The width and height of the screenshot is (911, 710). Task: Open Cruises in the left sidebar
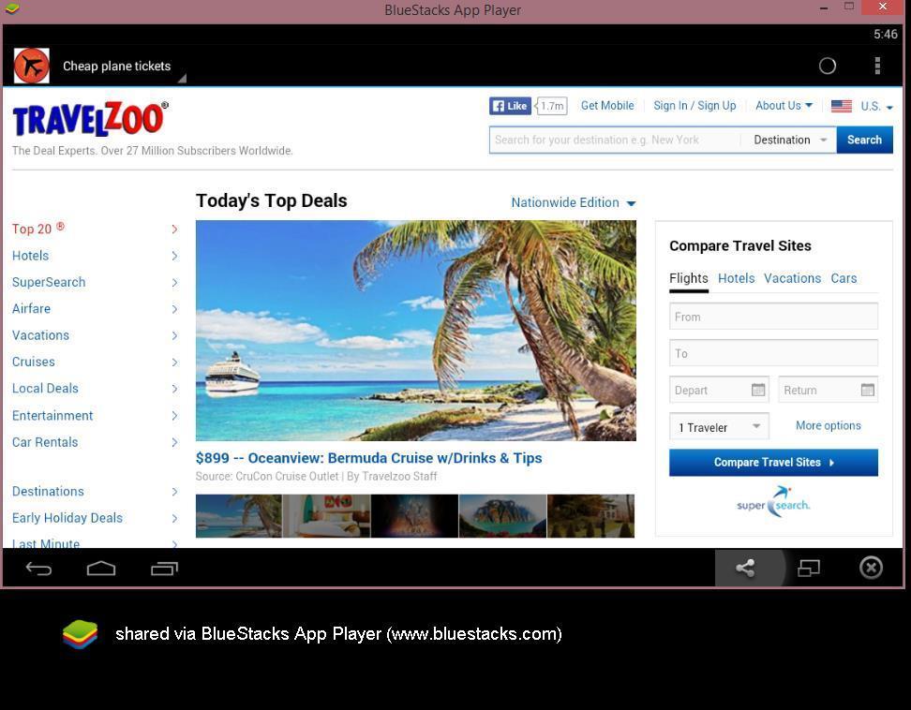(x=34, y=362)
